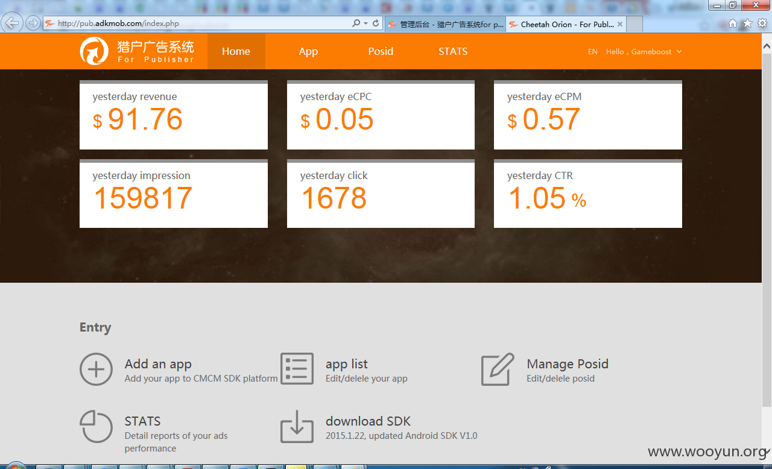Open the browser home icon
Screen dimensions: 772x469
pos(733,24)
